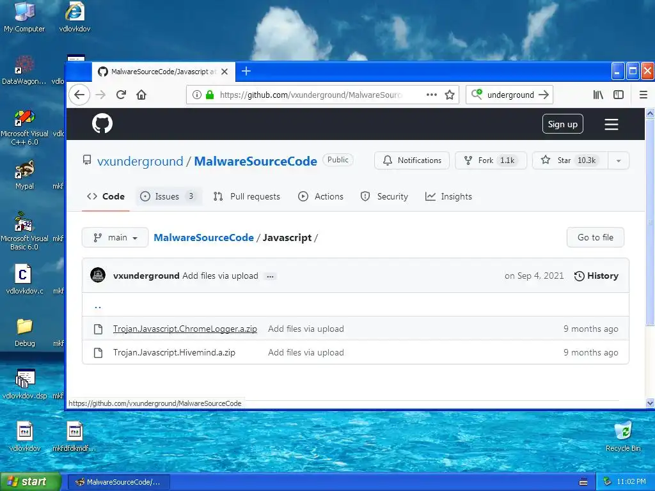Bookmark this page with the star icon

(450, 95)
